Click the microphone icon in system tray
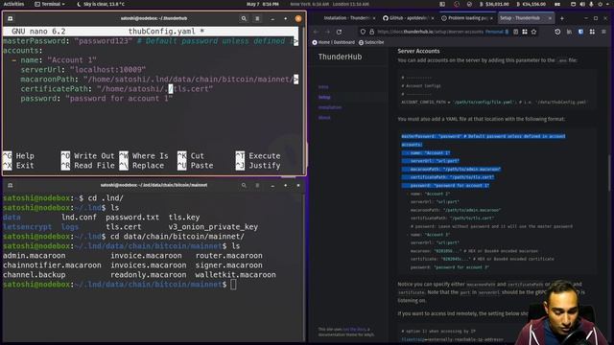This screenshot has height=345, width=614. coord(591,4)
